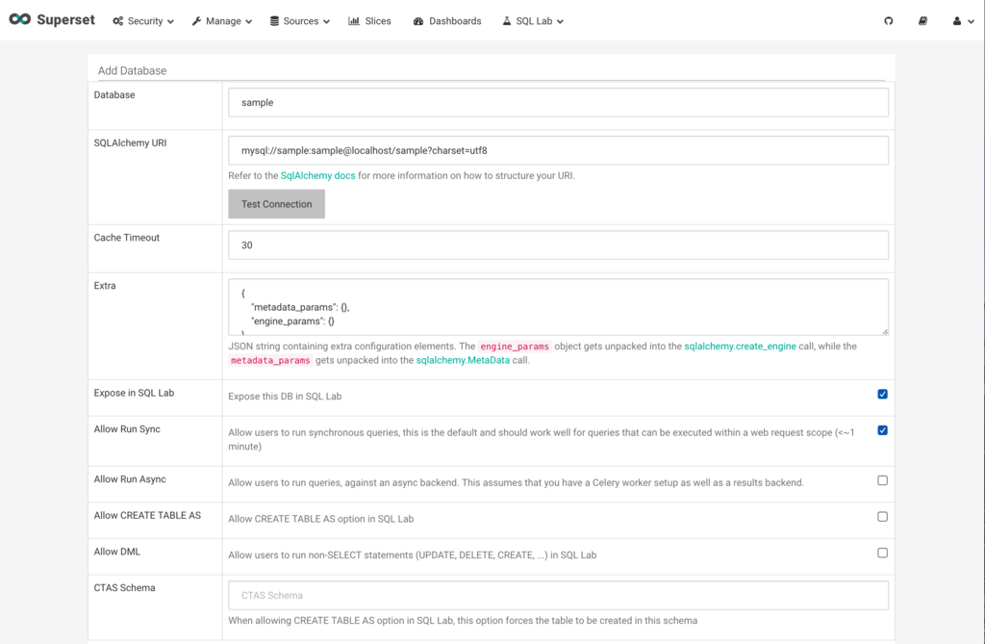Viewport: 985px width, 644px height.
Task: Uncheck Allow Run Sync checkbox
Action: tap(883, 431)
